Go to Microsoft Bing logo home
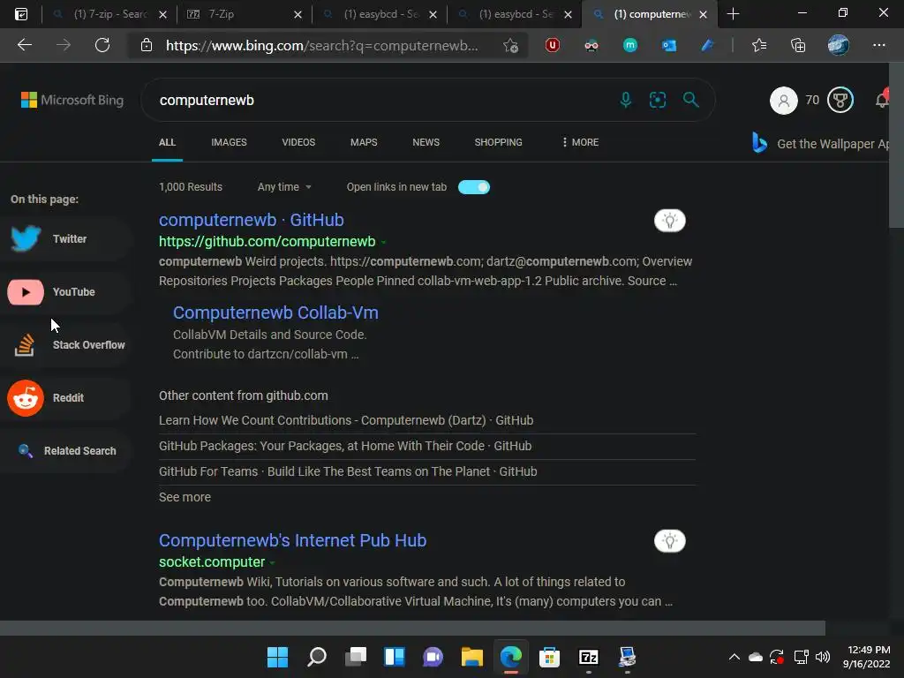This screenshot has width=904, height=678. coord(72,100)
